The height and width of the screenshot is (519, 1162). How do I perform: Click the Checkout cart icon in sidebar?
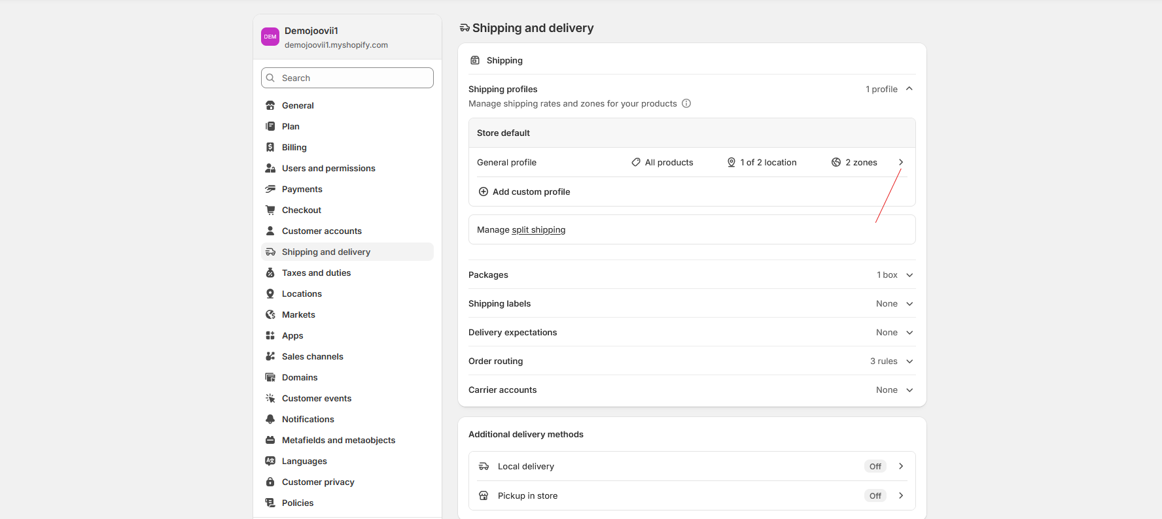270,210
